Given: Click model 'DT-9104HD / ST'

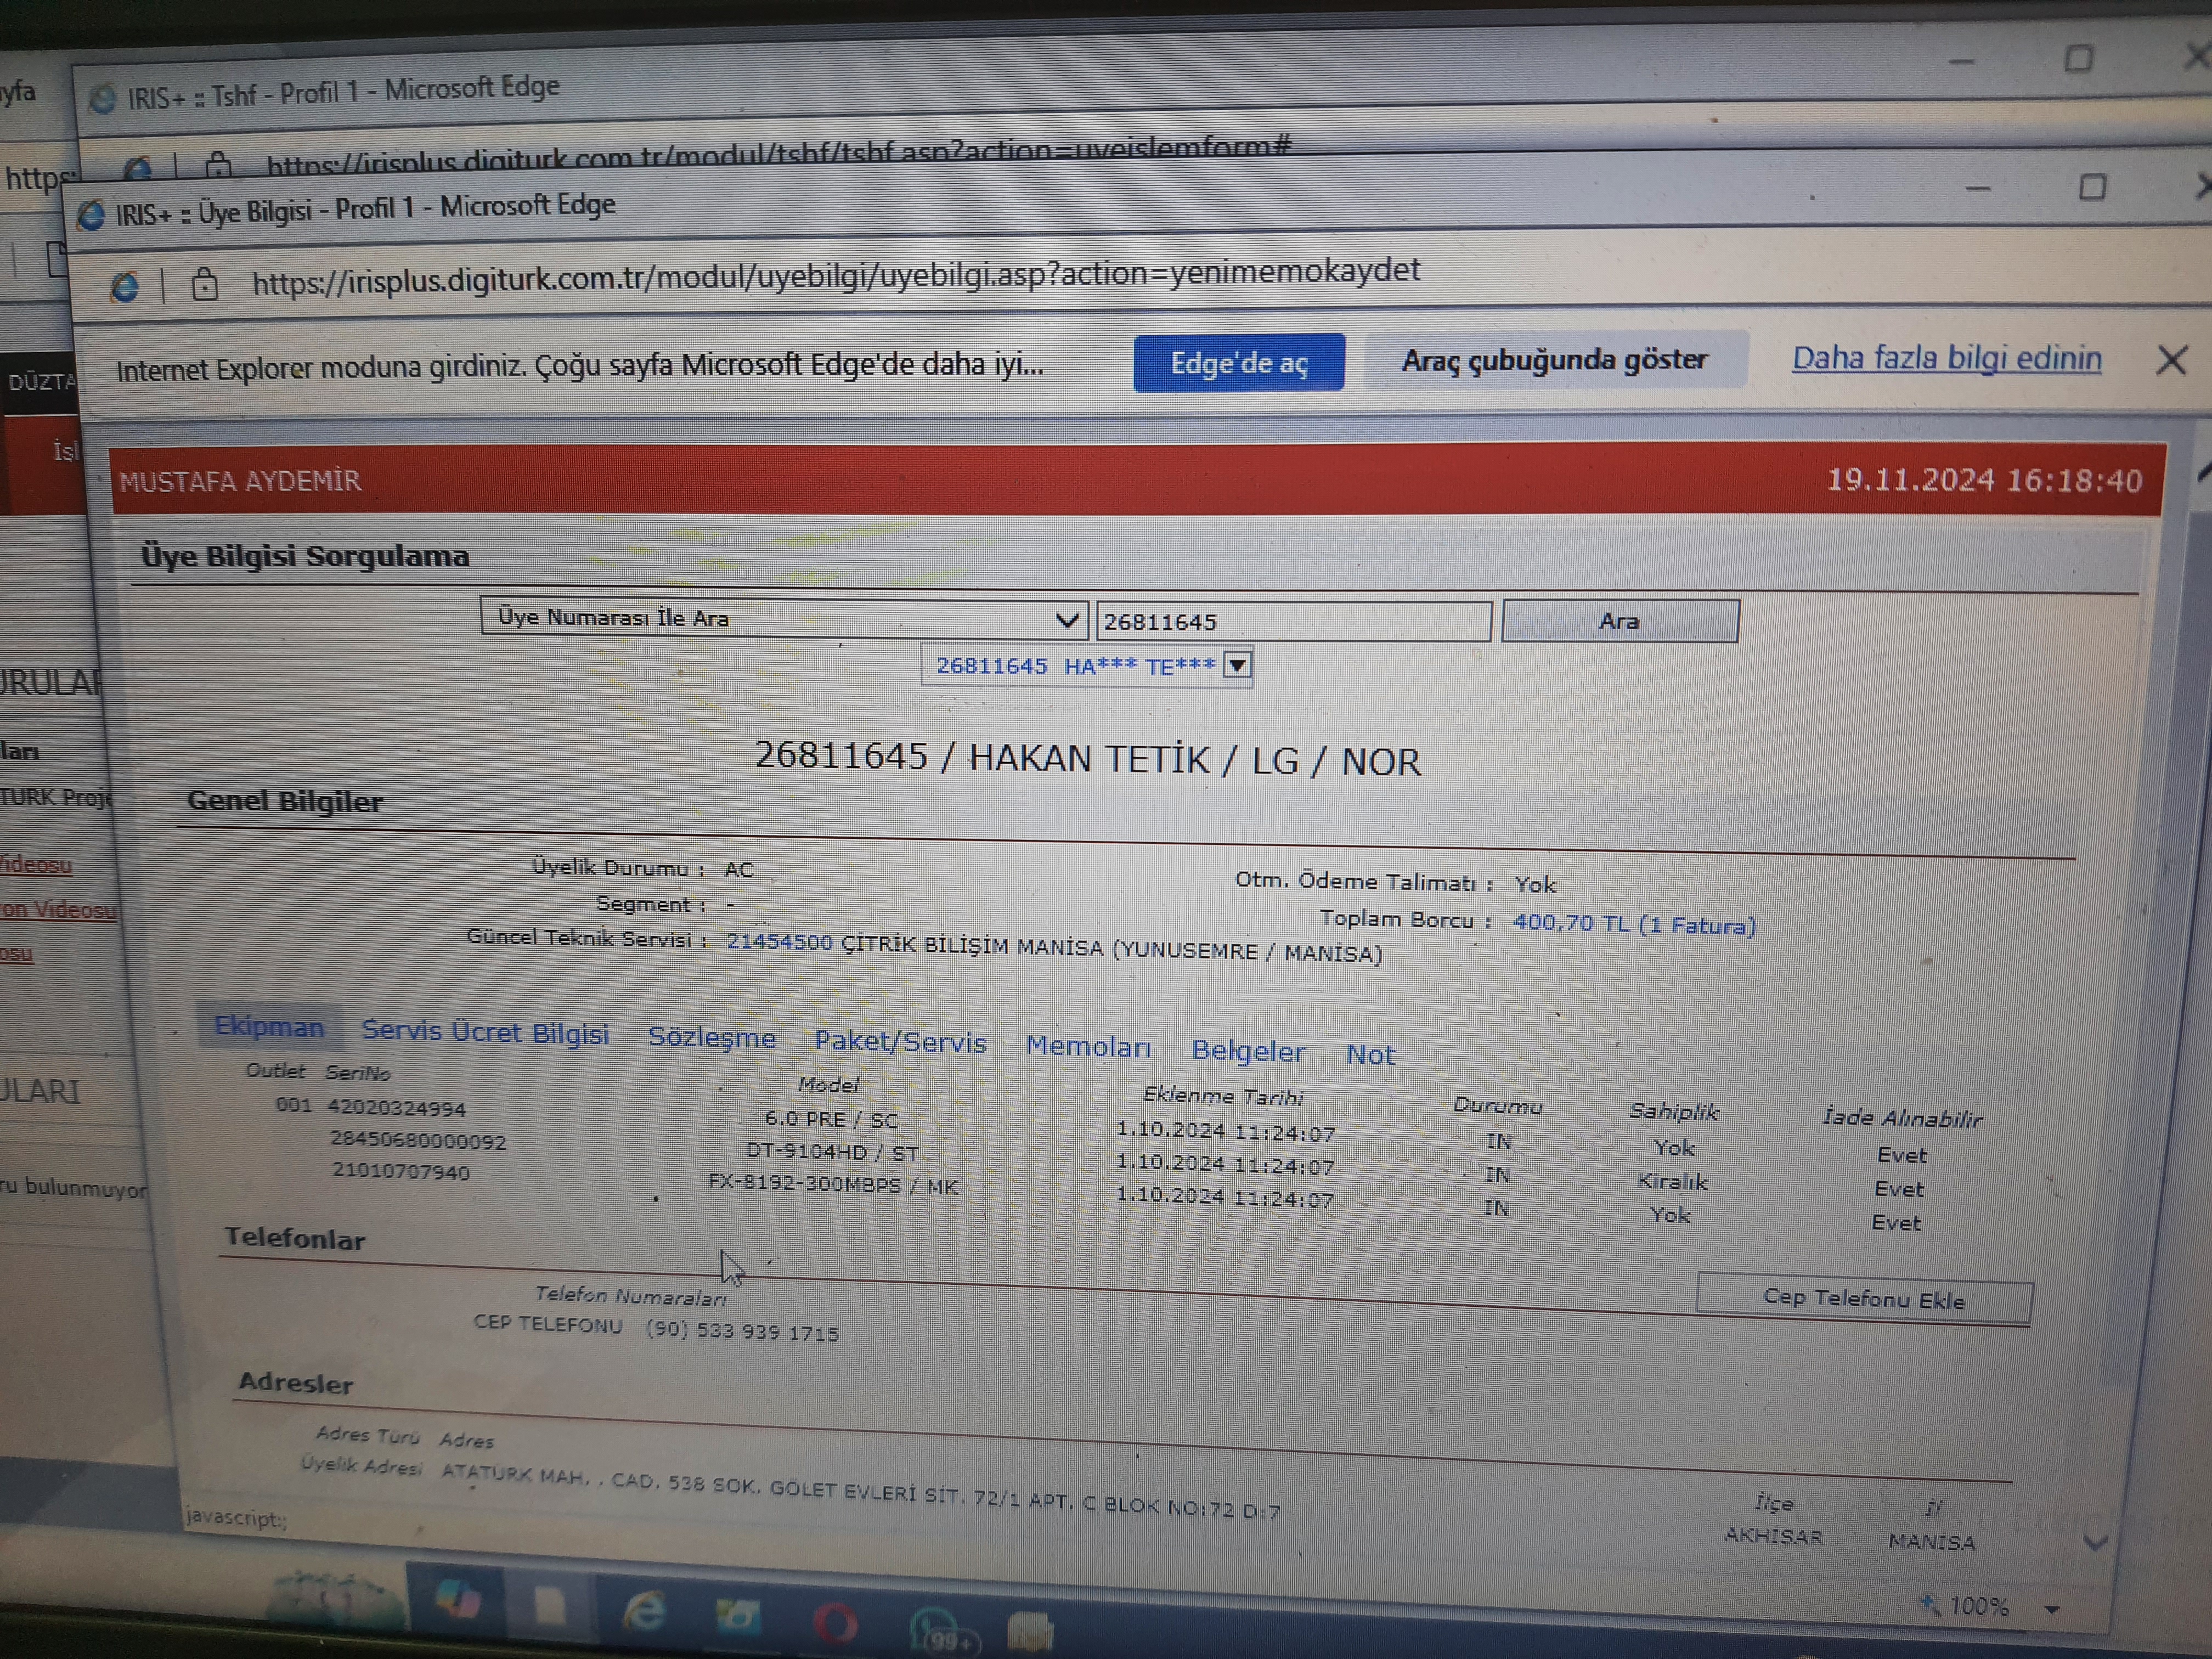Looking at the screenshot, I should pyautogui.click(x=832, y=1152).
